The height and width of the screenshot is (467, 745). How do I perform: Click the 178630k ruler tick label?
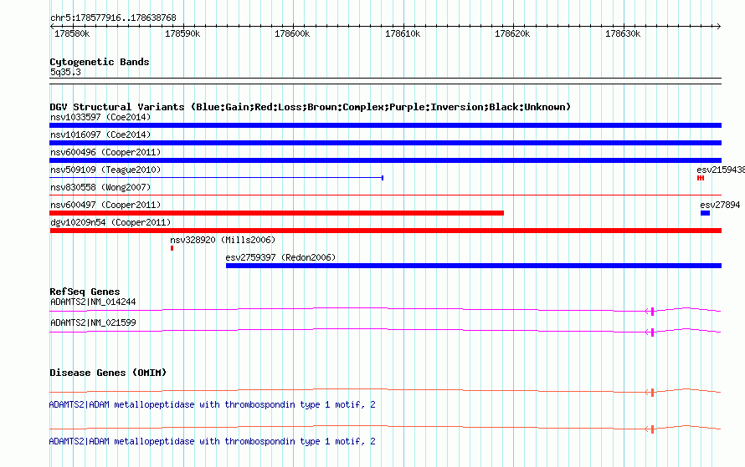pos(623,33)
